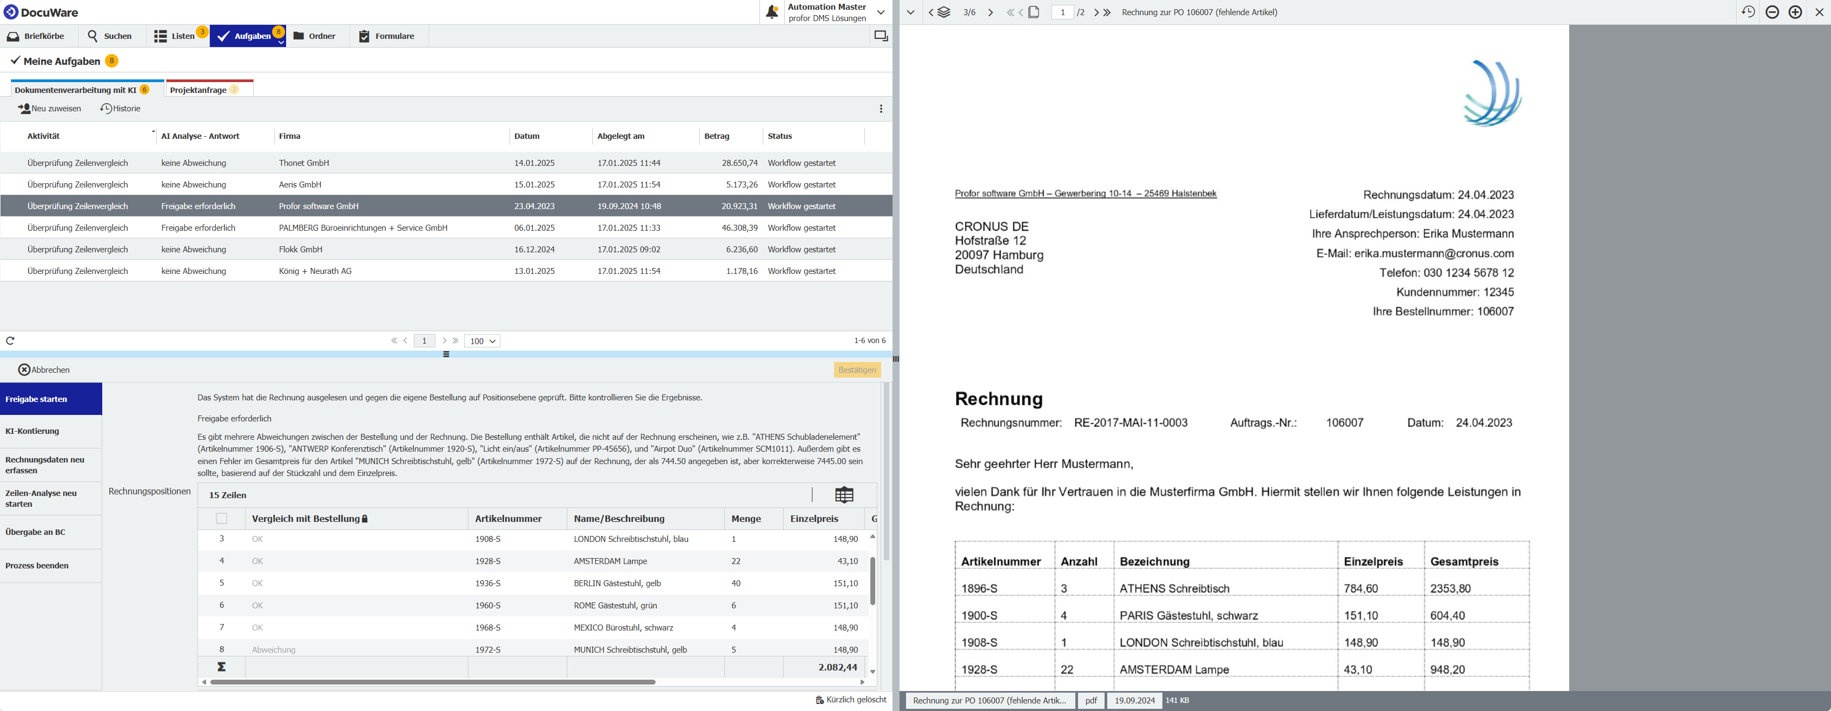Screen dimensions: 1831x711
Task: Zoom in the document viewer
Action: coord(1795,12)
